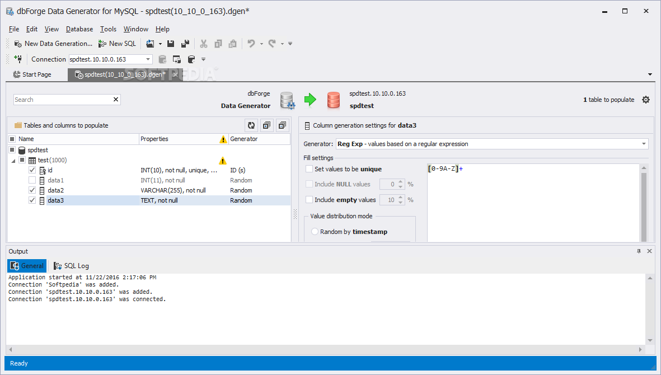Screen dimensions: 661x375
Task: Click the Collapse All tree icon
Action: coord(283,125)
